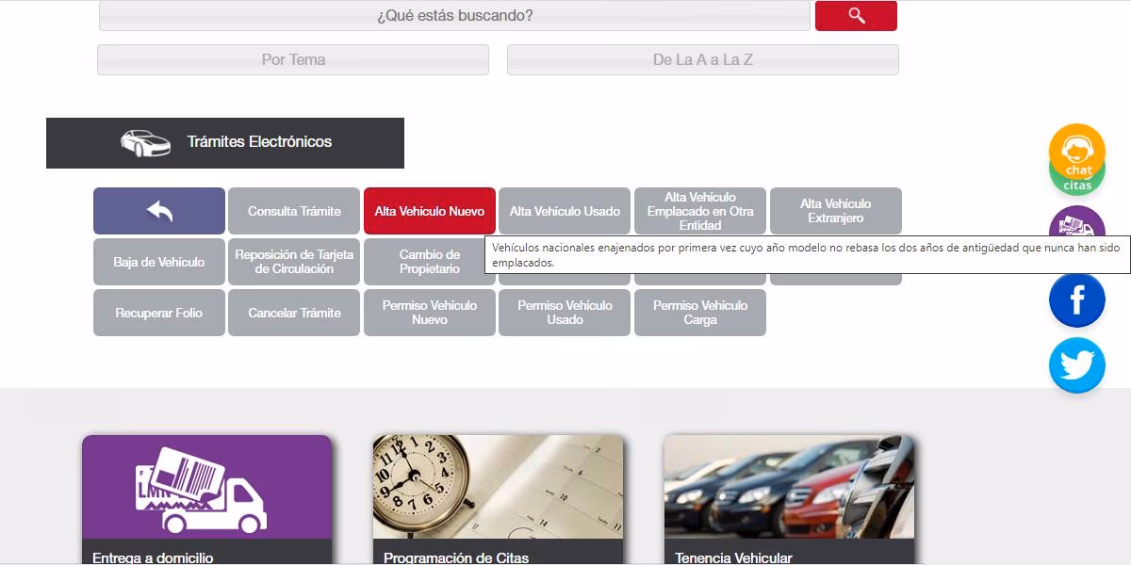Click the red magnifying glass search button
Viewport: 1131px width, 565px height.
[x=855, y=16]
